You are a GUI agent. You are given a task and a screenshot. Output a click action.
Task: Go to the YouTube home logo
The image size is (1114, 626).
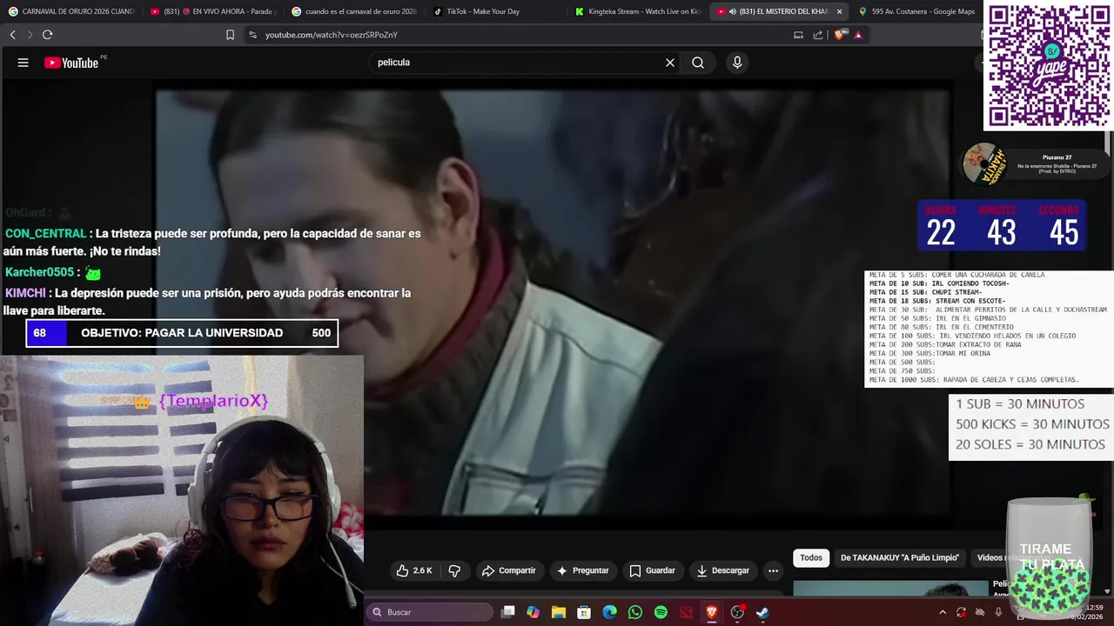coord(71,63)
